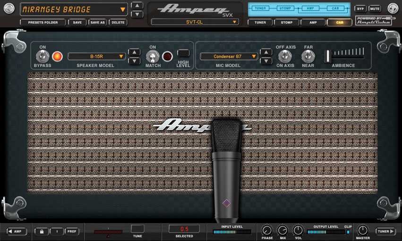This screenshot has height=241, width=402.
Task: Flip the Far/Near mic distance switch
Action: [308, 56]
